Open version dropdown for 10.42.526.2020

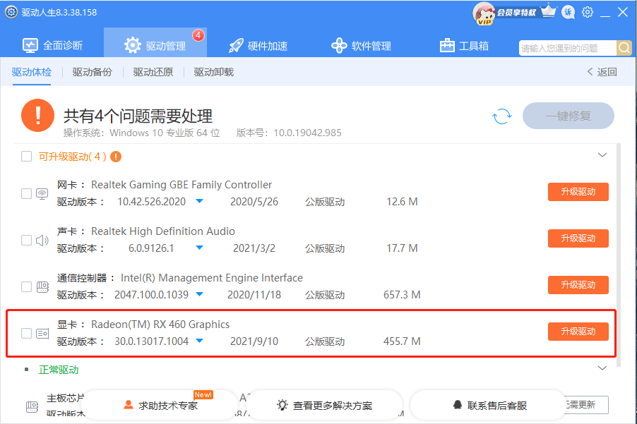coord(199,201)
